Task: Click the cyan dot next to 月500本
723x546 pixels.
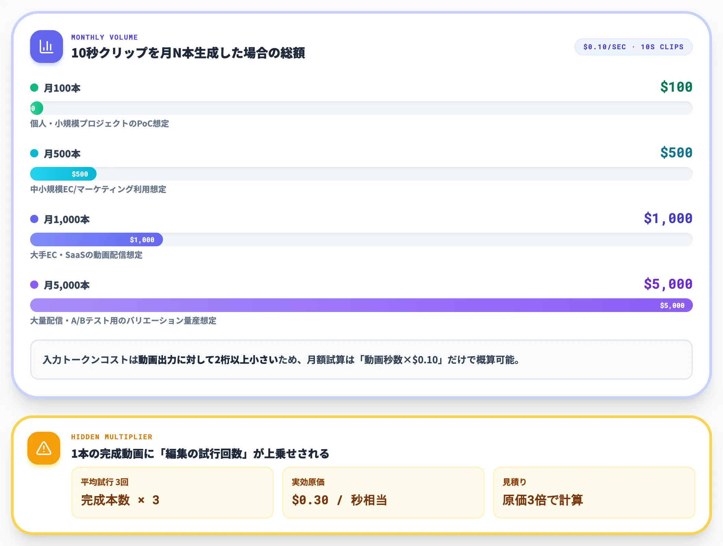Action: point(34,153)
